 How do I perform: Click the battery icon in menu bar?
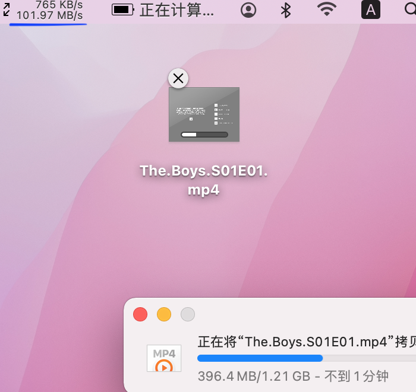click(x=123, y=10)
